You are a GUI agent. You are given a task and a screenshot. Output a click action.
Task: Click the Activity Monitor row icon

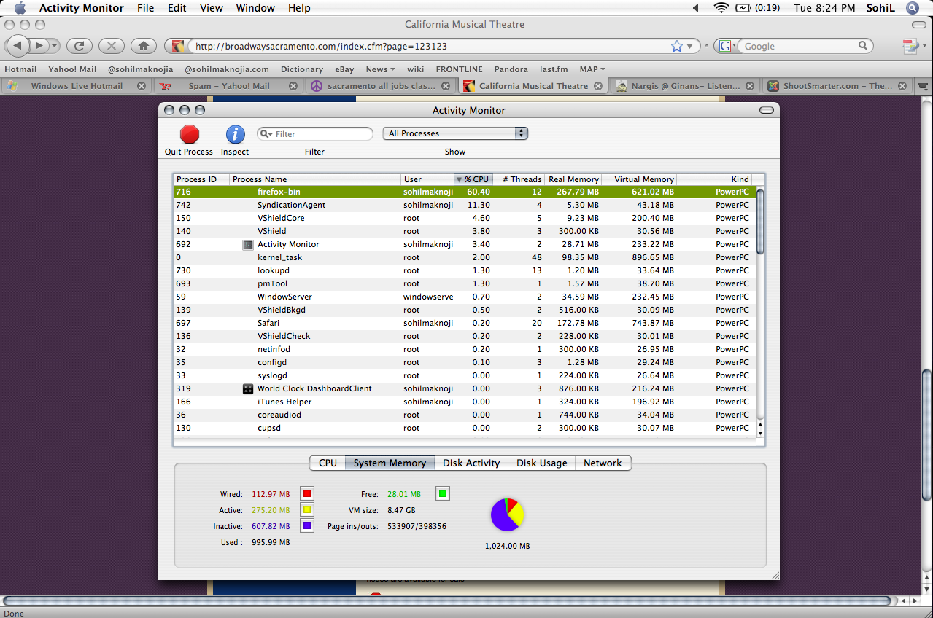coord(248,245)
